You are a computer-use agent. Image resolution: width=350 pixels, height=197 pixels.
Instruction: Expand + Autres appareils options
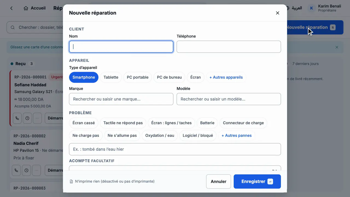[226, 77]
